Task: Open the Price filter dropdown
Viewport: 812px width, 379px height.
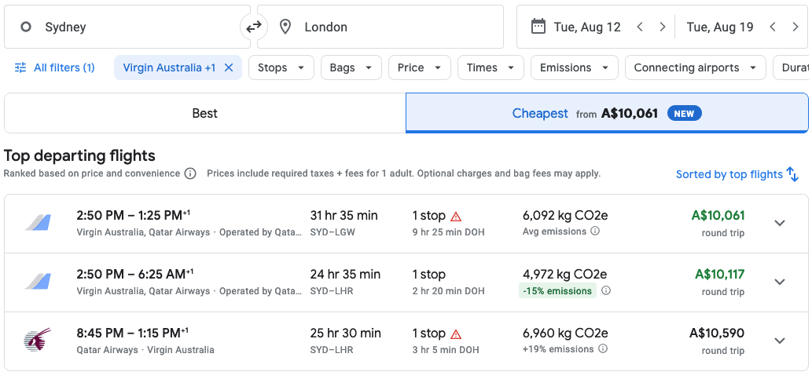Action: click(420, 67)
